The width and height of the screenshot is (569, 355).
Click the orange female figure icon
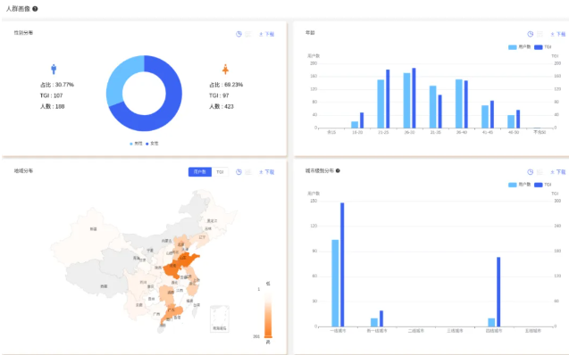click(x=225, y=70)
